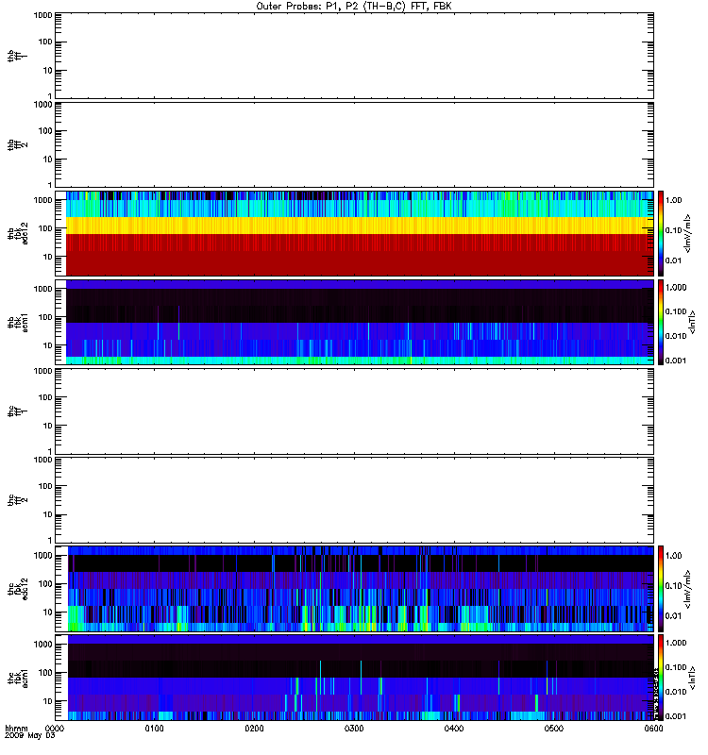Click the empty thb fff 1 plot panel
The width and height of the screenshot is (708, 755).
tap(355, 56)
